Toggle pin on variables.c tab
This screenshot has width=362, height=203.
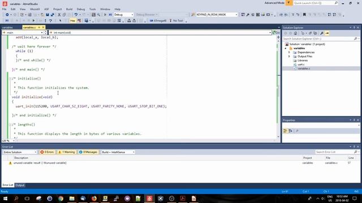[x=39, y=28]
